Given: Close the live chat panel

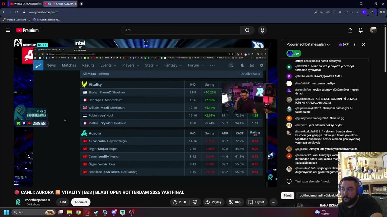Looking at the screenshot, I should 364,44.
